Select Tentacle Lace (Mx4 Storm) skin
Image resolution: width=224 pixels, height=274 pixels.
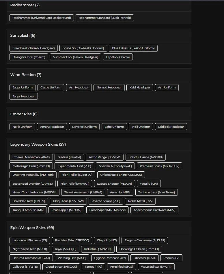156,192
